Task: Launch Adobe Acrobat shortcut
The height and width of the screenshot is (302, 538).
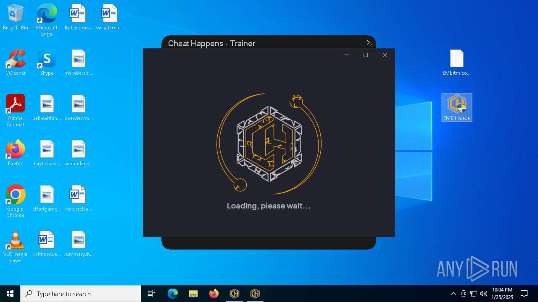Action: 16,111
